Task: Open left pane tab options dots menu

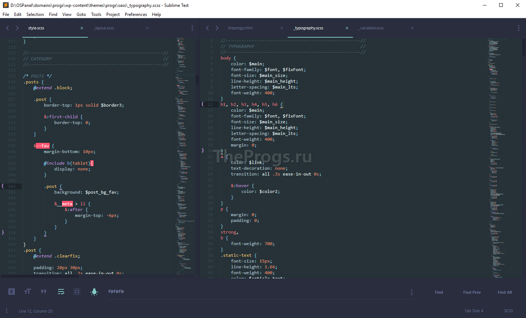Action: [x=192, y=28]
